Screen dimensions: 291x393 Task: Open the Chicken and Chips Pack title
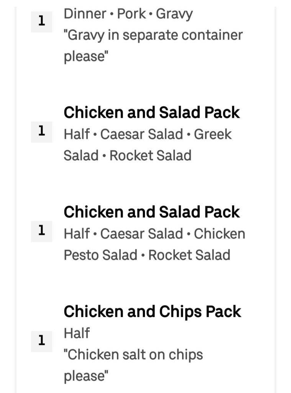coord(152,312)
